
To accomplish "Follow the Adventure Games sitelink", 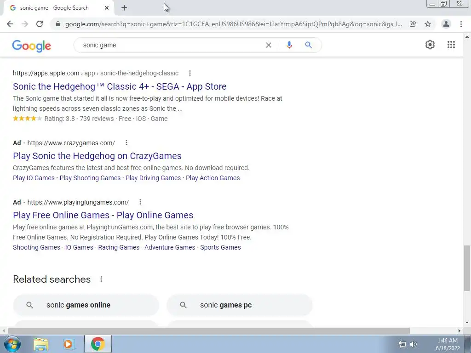I will [170, 247].
